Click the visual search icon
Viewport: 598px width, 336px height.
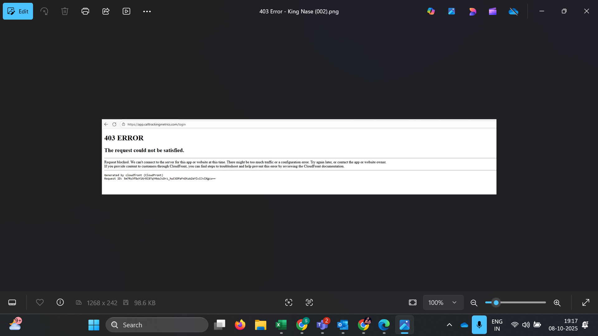pos(289,302)
